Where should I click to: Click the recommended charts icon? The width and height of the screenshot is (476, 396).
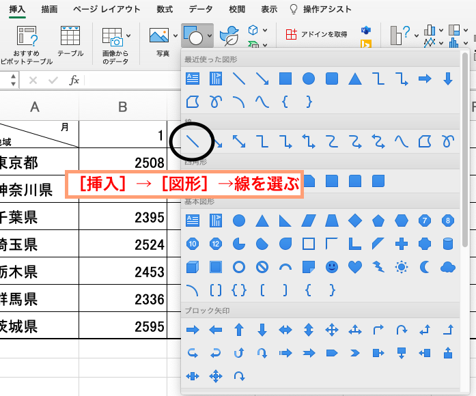pos(400,36)
